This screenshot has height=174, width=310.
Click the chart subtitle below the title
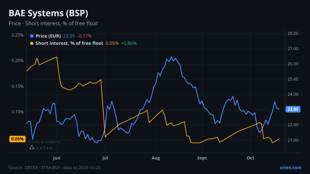(53, 23)
